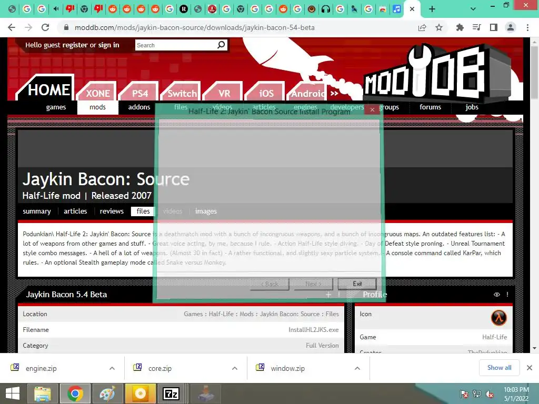Open the mods menu item

[97, 107]
